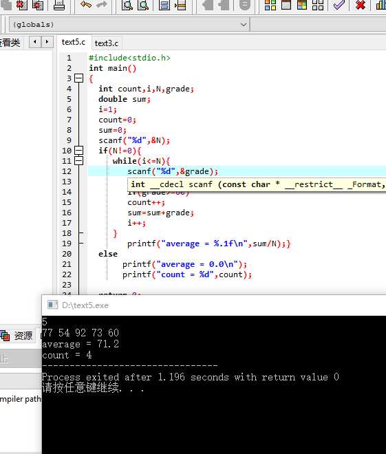386x454 pixels.
Task: Click the Syntax Check checkmark icon
Action: coord(339,5)
